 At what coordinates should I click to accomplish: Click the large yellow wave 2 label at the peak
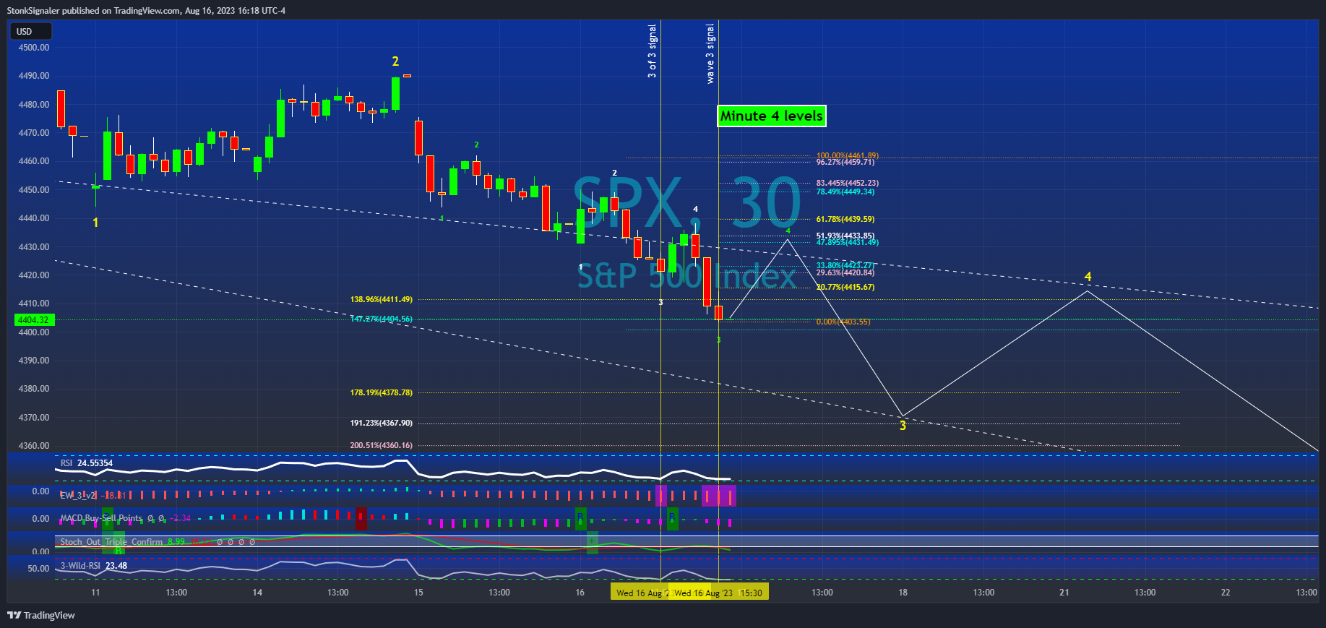(395, 61)
